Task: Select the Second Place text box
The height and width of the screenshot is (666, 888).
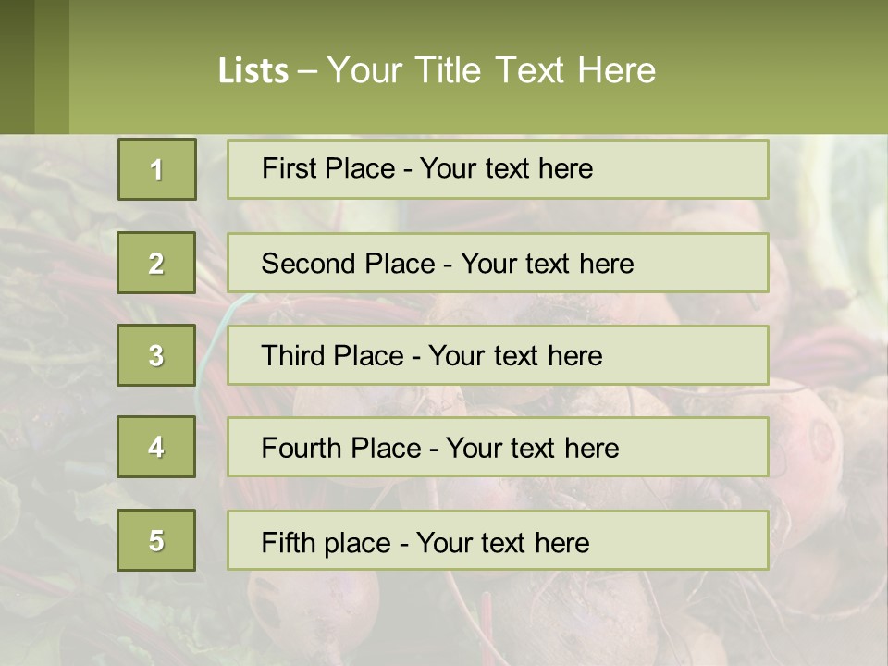Action: 498,263
